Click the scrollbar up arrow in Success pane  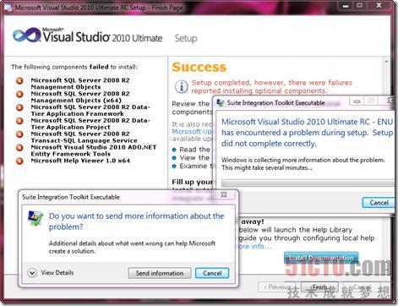pyautogui.click(x=386, y=61)
